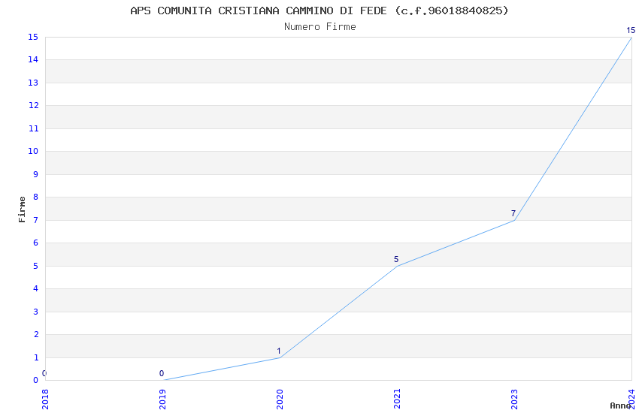Viewport: 639px width, 413px height.
Task: Click the 'Anno' x-axis title
Action: (x=620, y=405)
